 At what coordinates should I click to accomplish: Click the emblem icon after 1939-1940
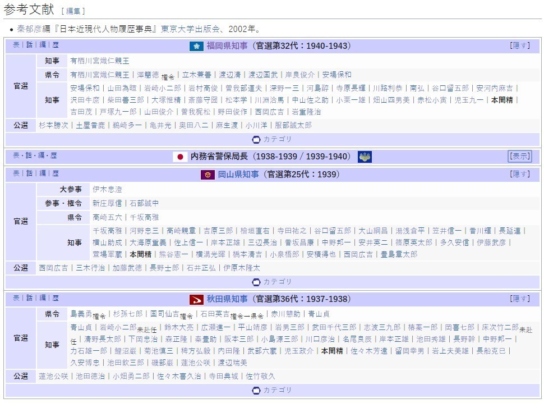363,157
